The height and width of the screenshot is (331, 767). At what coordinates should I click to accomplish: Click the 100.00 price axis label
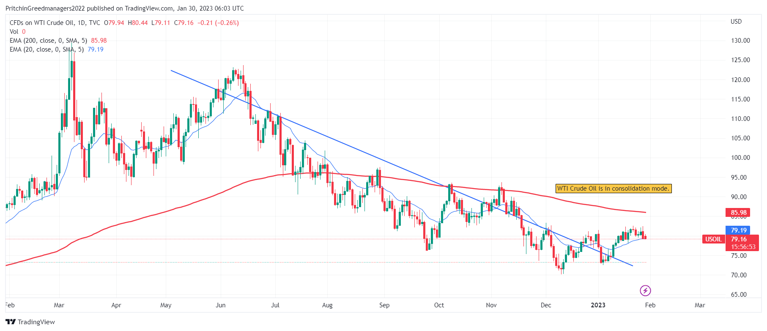coord(740,158)
